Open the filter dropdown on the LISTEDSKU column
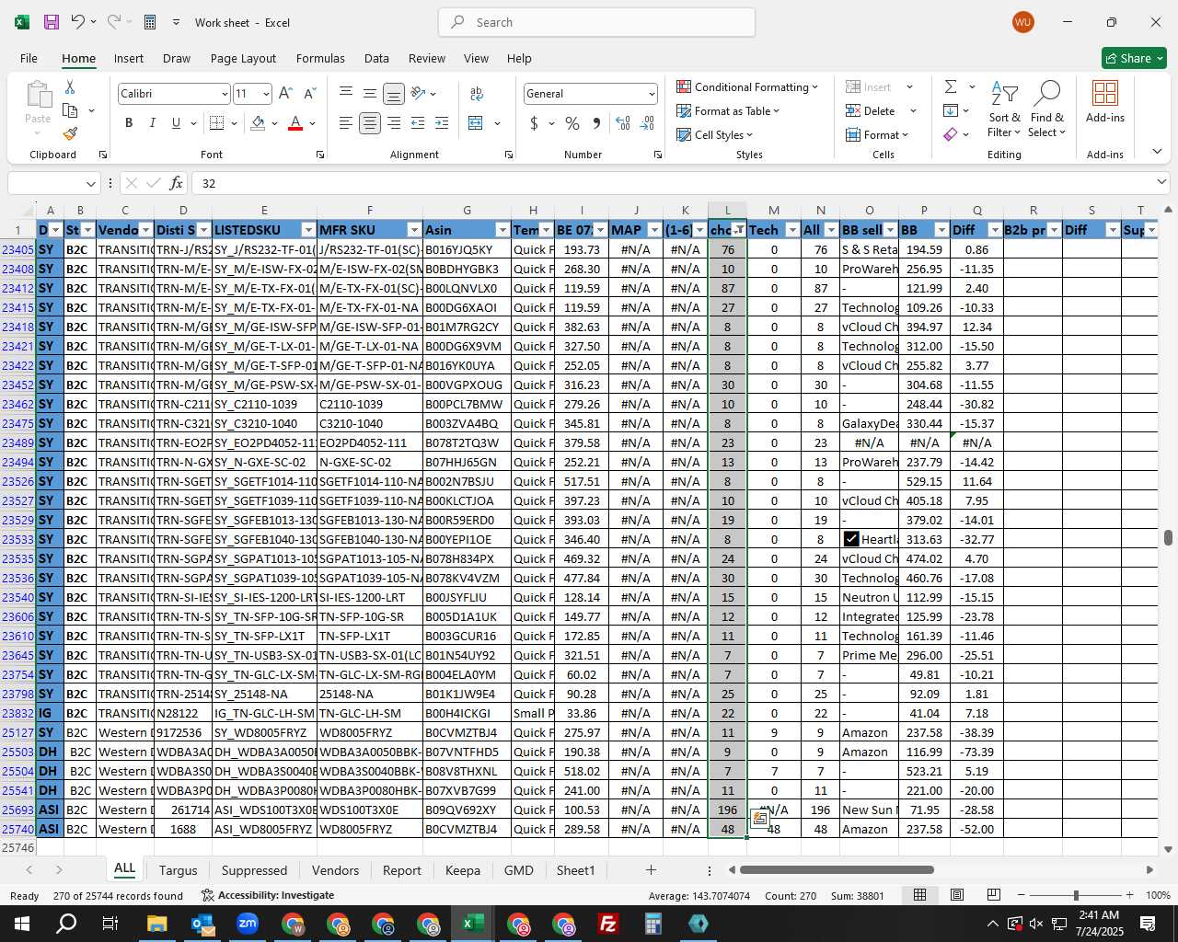The image size is (1178, 942). [x=308, y=230]
